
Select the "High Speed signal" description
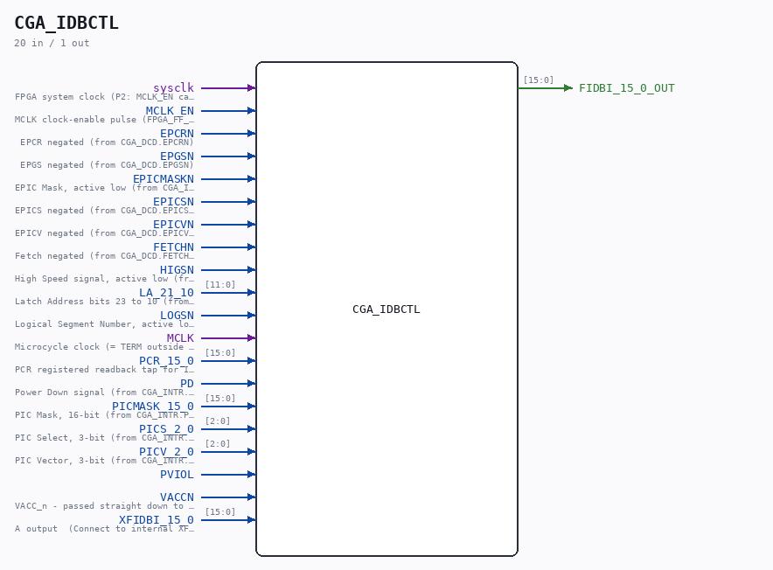[x=105, y=278]
